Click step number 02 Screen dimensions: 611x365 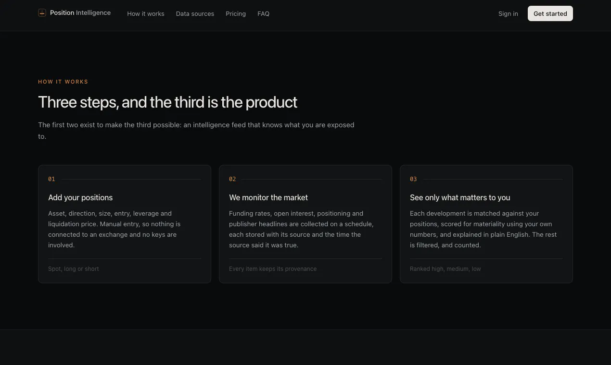(232, 179)
